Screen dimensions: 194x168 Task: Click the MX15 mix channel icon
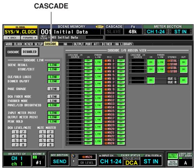coord(106,111)
